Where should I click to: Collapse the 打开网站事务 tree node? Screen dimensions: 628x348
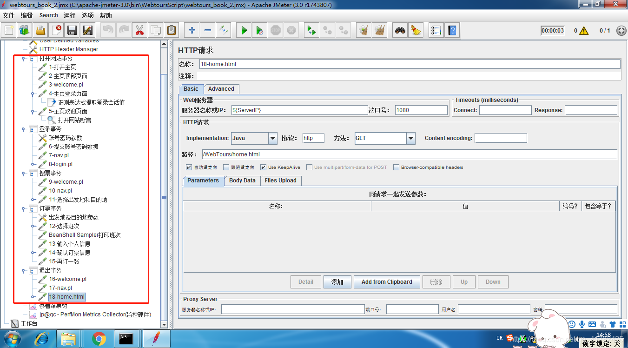point(23,59)
